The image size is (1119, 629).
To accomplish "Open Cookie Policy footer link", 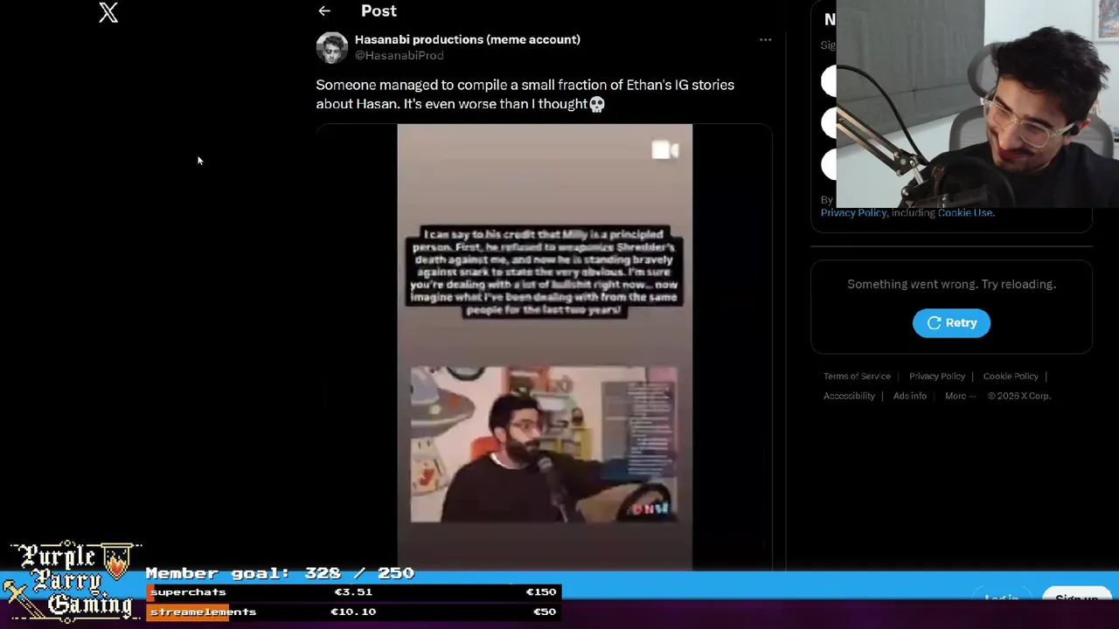I will (x=1011, y=377).
